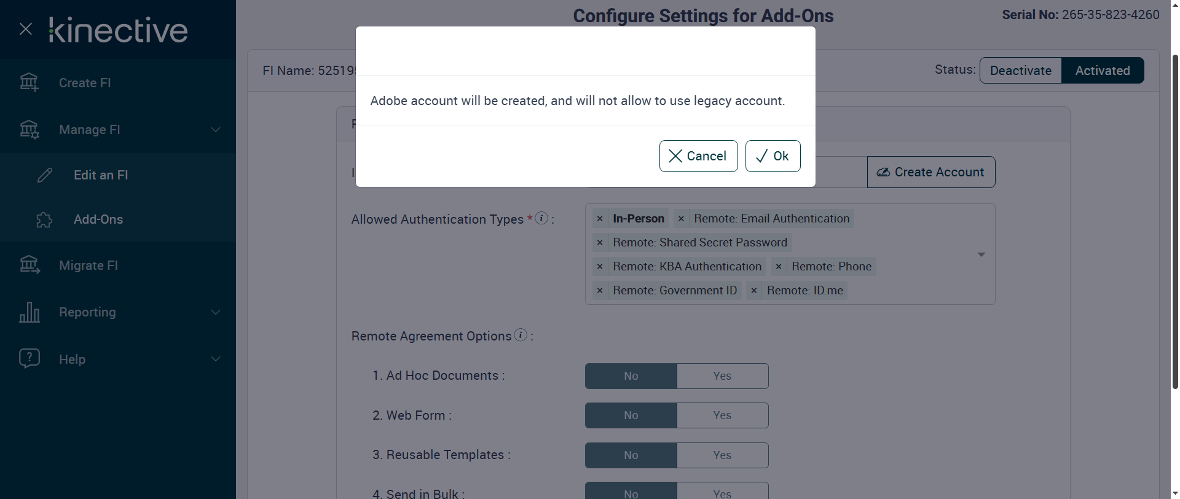Cancel the Adobe account dialog

click(x=698, y=156)
